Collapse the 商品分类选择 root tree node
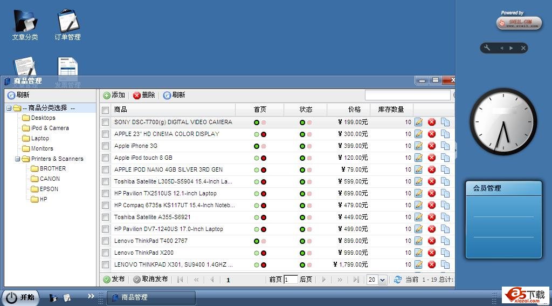552x306 pixels. pos(9,108)
